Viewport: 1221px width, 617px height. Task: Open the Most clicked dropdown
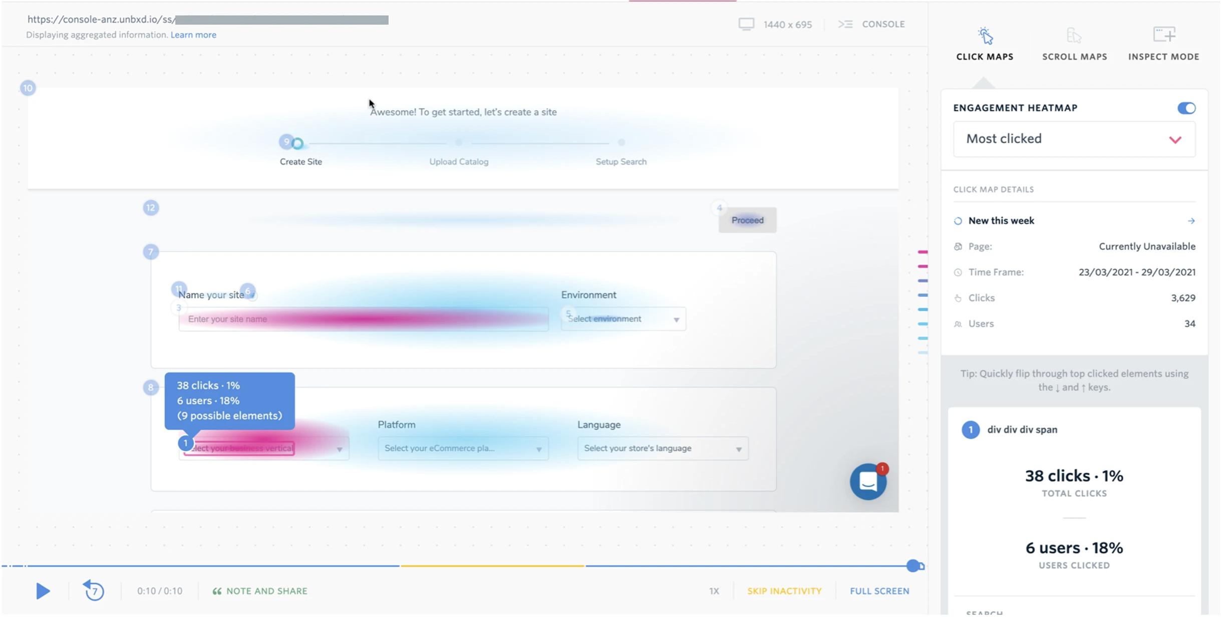click(1074, 139)
